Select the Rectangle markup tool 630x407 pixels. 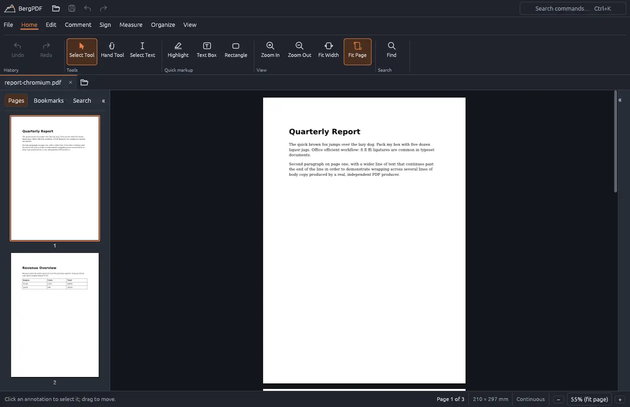point(236,51)
